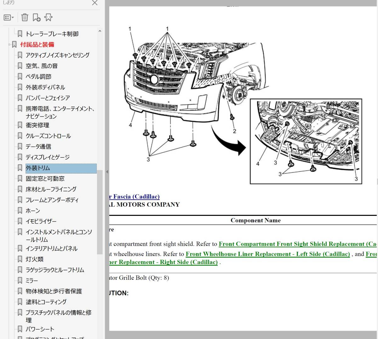Click the bookmark icon beside 外装トリム

pyautogui.click(x=20, y=168)
